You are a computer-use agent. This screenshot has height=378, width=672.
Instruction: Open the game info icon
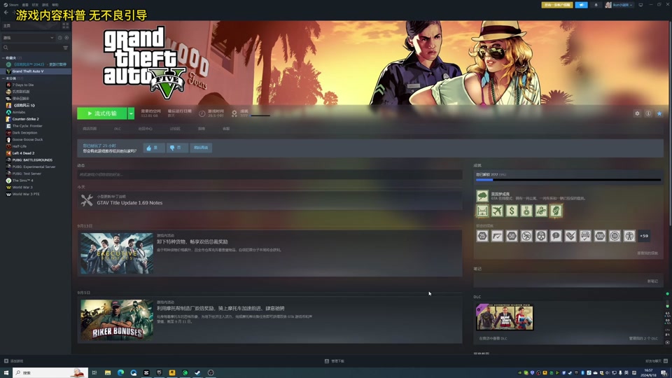(x=648, y=113)
